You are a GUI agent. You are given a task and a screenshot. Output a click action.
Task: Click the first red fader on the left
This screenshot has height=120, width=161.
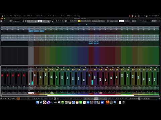pos(2,75)
